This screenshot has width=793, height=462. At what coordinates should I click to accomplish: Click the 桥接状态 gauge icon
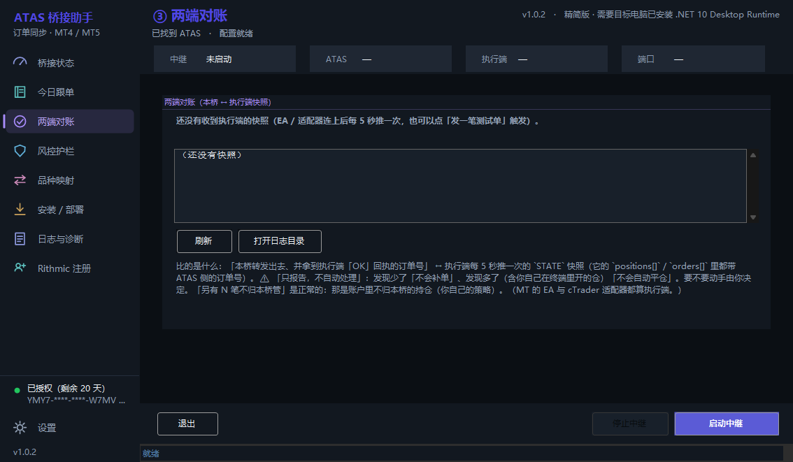pyautogui.click(x=20, y=62)
